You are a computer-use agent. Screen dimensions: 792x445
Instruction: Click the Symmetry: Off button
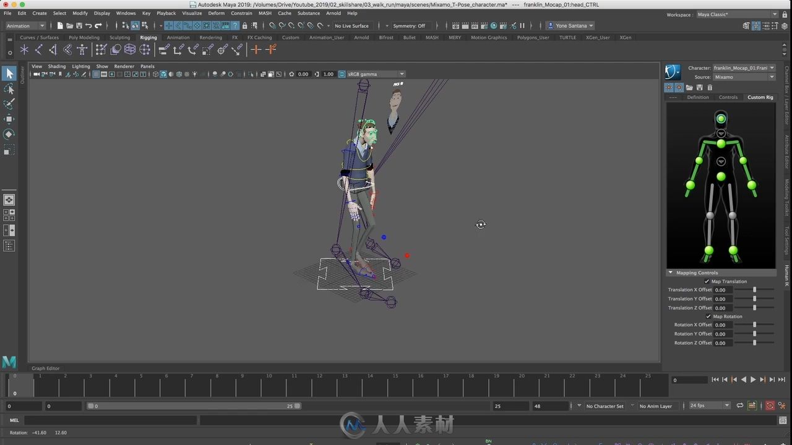tap(409, 25)
